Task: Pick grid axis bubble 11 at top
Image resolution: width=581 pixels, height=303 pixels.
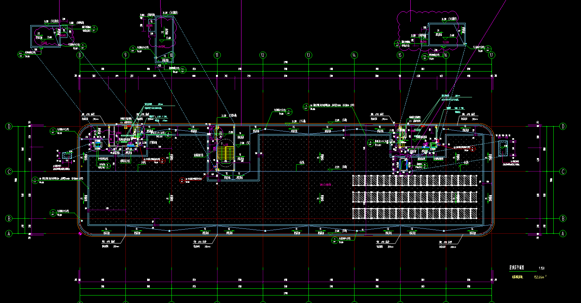Action: (x=217, y=55)
